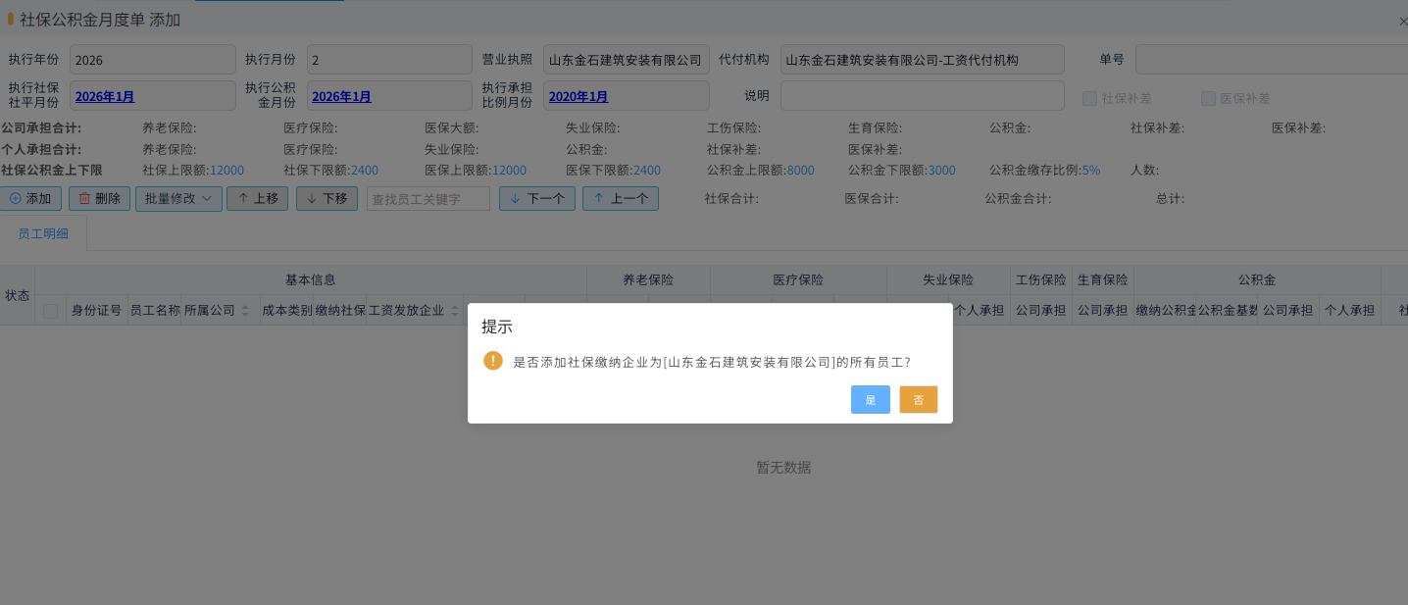Click the 成本类别 column header
The width and height of the screenshot is (1408, 605).
286,311
